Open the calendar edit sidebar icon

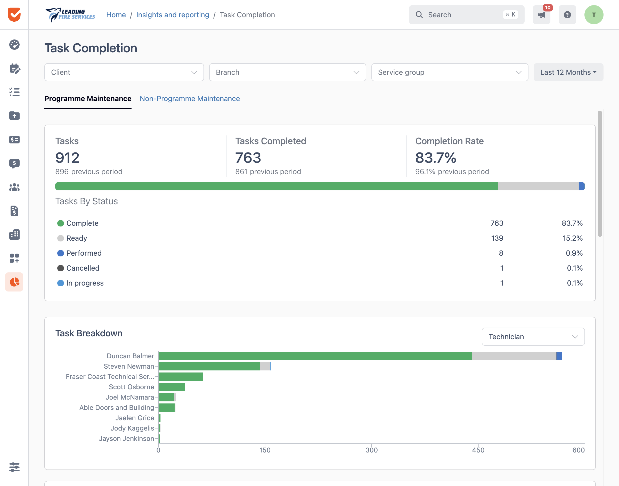coord(14,68)
